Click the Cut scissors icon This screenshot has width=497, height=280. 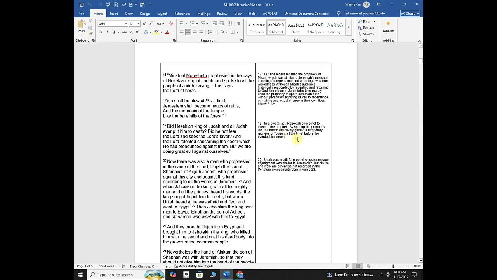tap(90, 21)
